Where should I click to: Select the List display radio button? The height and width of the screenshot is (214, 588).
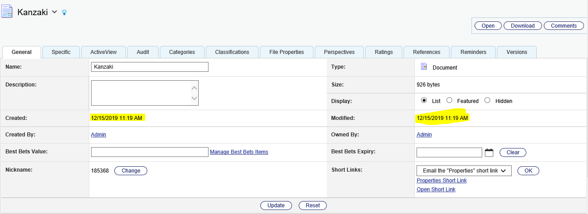pyautogui.click(x=424, y=100)
